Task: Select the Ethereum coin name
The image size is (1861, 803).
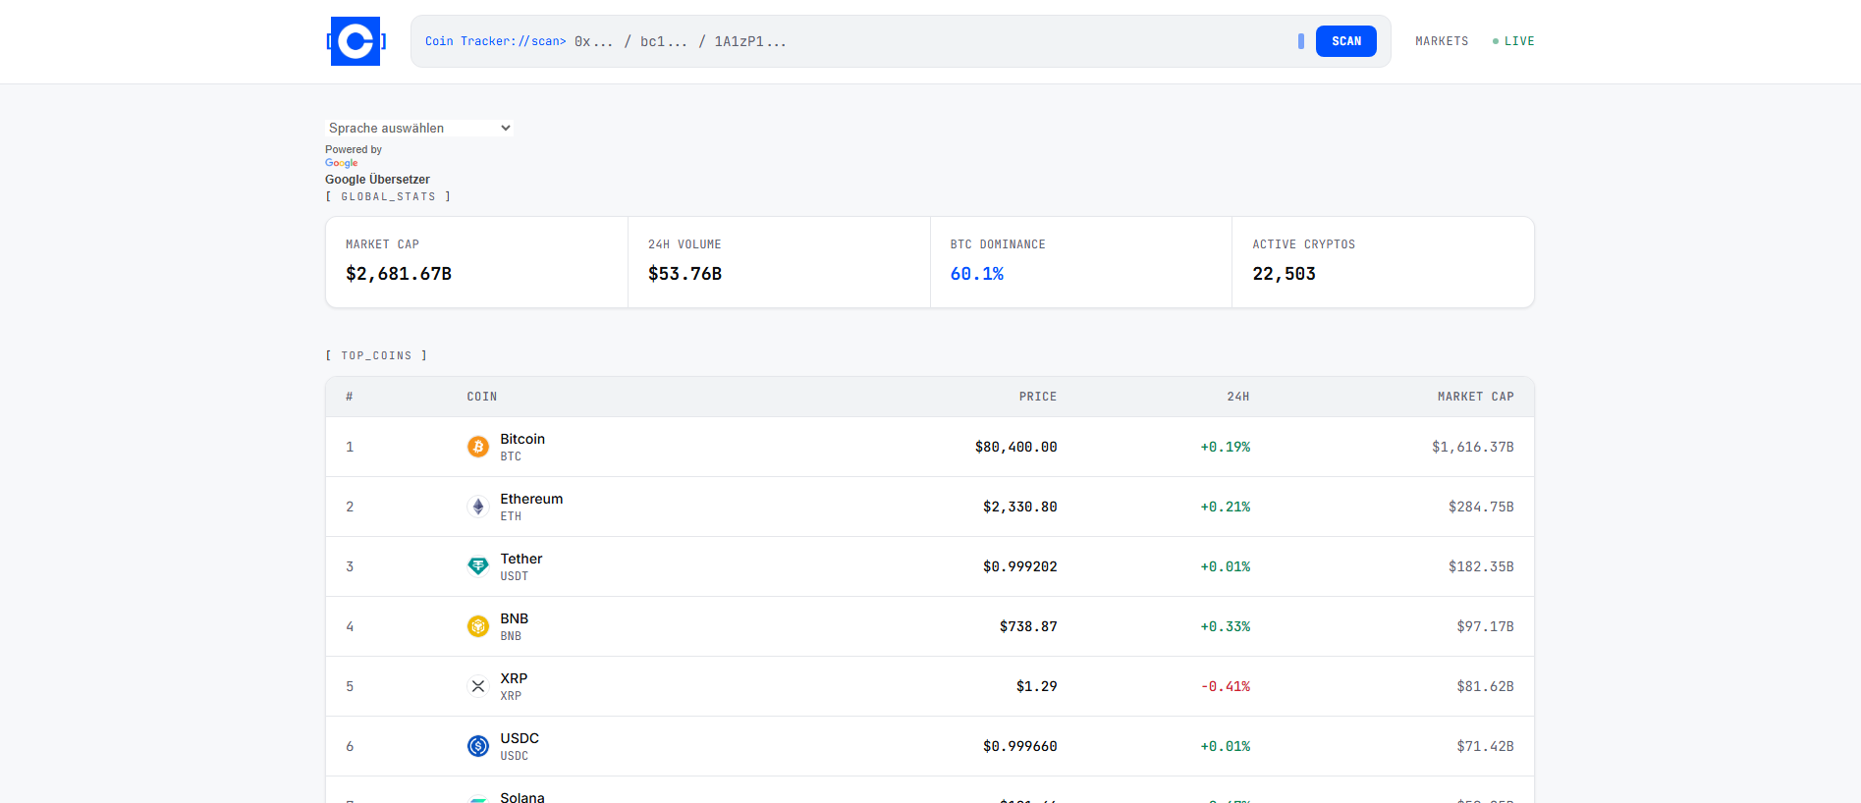Action: click(x=531, y=499)
